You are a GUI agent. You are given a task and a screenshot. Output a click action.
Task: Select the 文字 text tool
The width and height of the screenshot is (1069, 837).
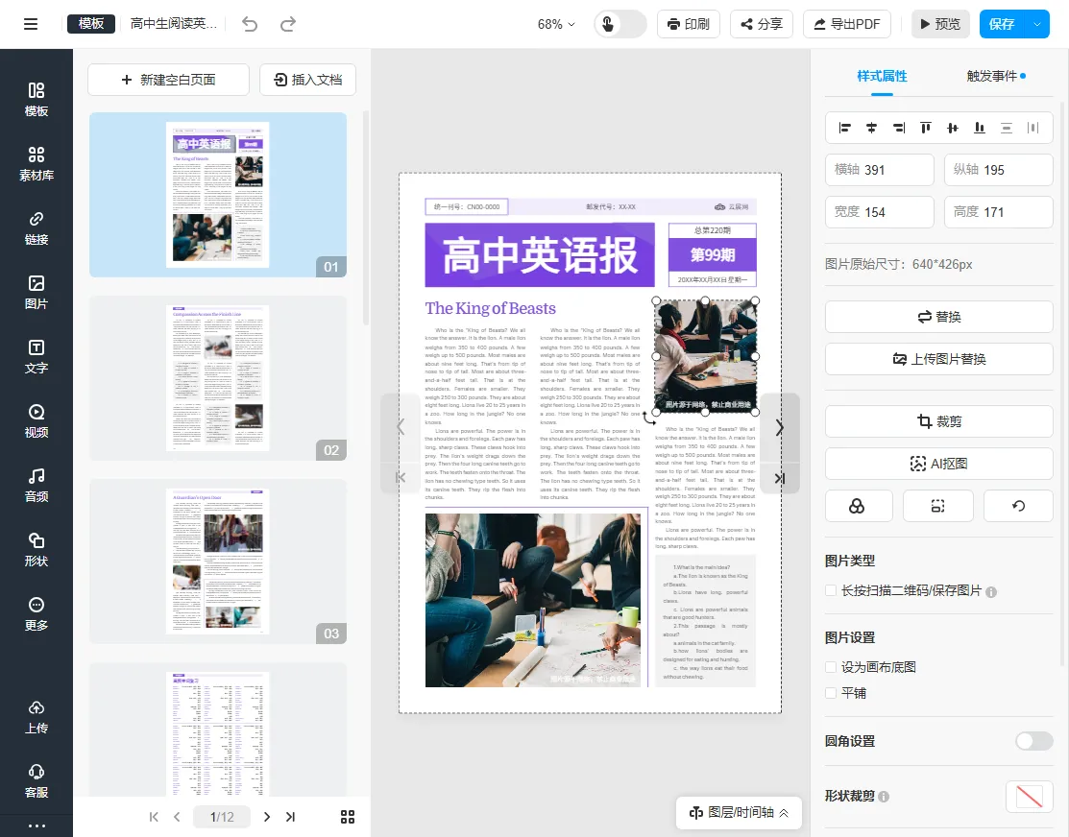pyautogui.click(x=36, y=357)
